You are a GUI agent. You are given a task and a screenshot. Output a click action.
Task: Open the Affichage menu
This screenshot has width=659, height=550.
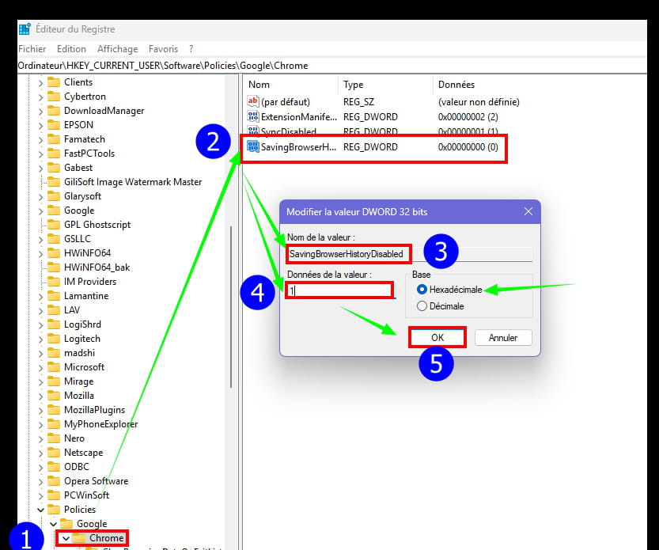[x=117, y=49]
